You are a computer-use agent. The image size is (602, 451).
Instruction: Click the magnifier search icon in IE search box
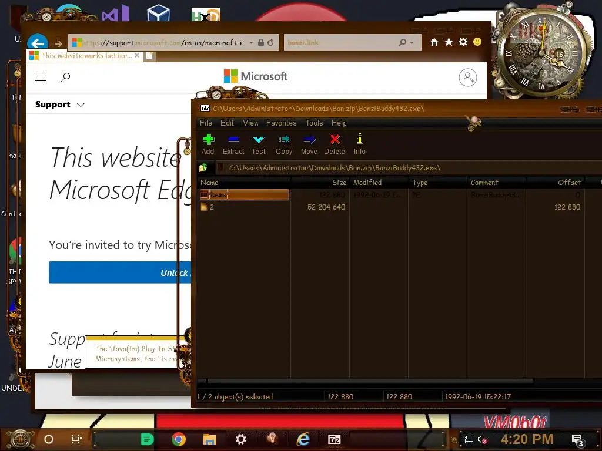tap(402, 42)
